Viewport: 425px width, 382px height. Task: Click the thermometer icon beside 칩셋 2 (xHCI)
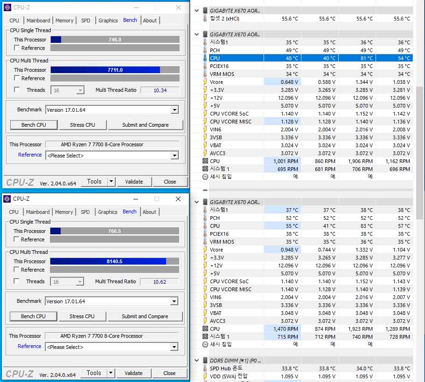click(205, 19)
